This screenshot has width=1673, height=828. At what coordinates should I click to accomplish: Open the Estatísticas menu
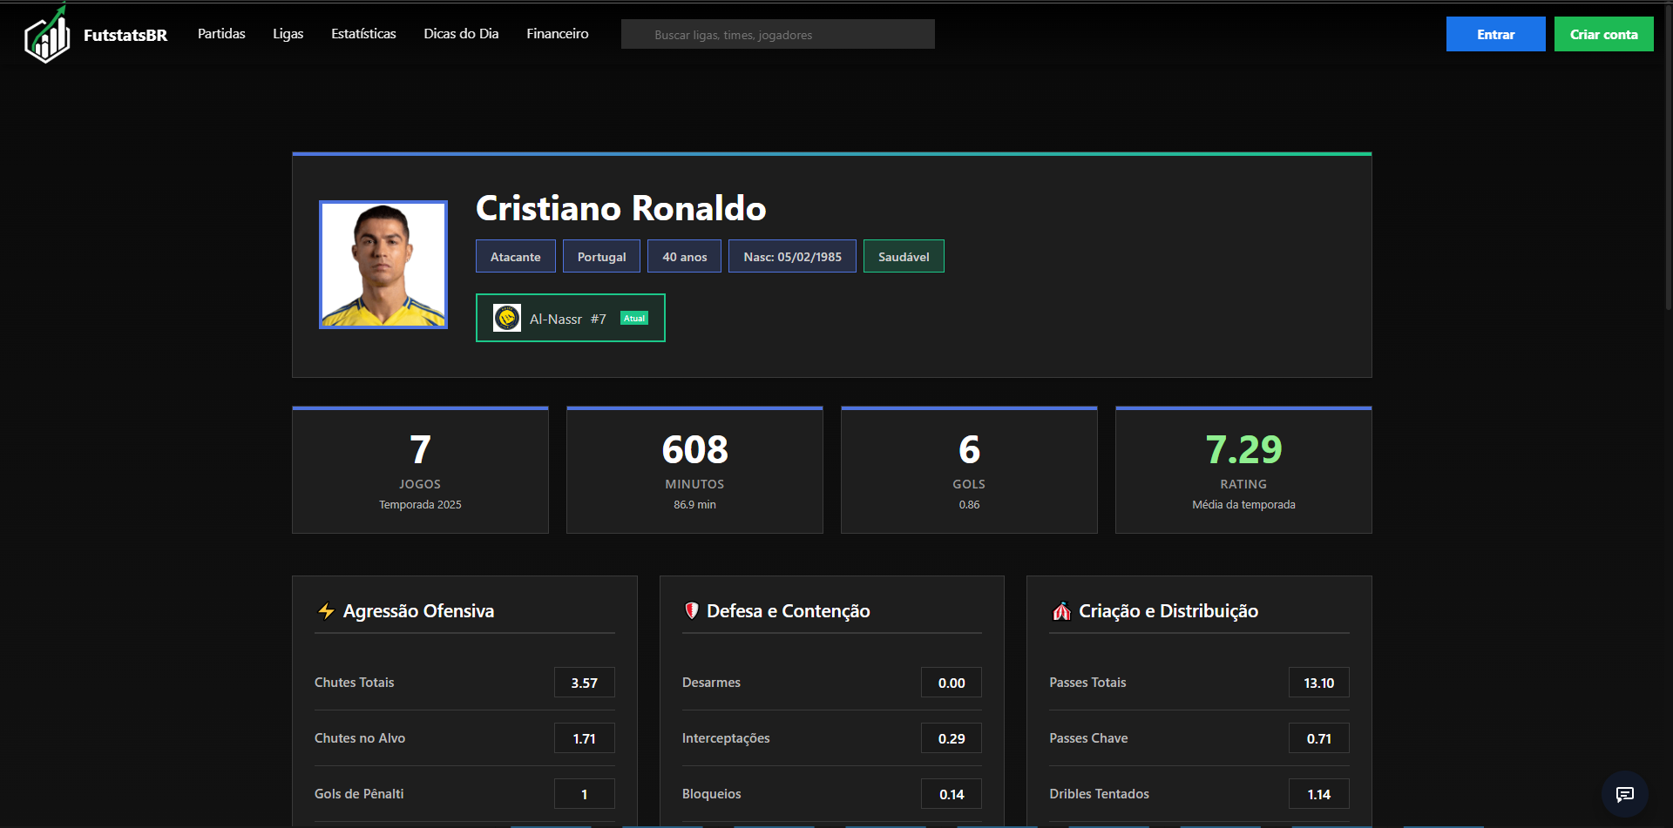click(x=363, y=34)
